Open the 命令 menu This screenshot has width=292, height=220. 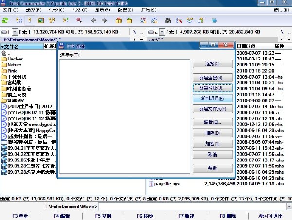tap(57, 10)
